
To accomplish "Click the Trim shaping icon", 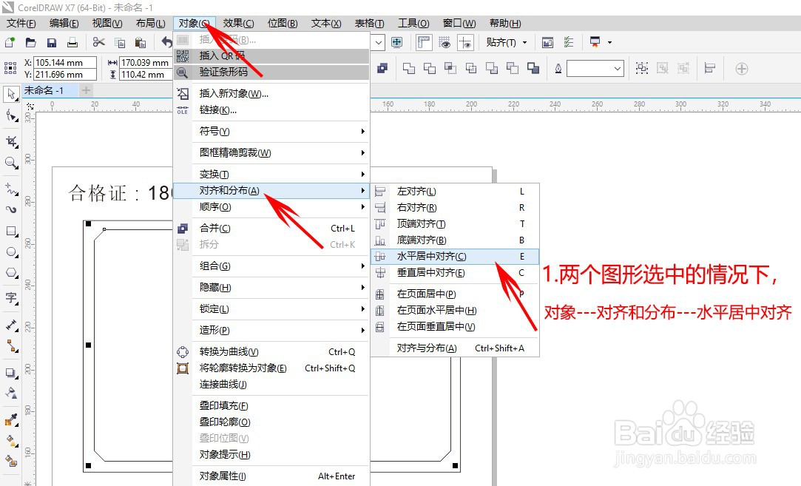I will tap(430, 68).
